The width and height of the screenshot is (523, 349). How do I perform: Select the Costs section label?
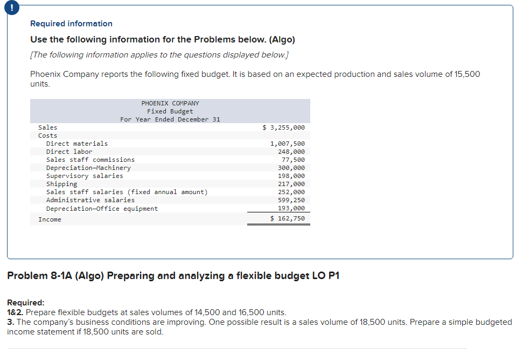point(46,135)
